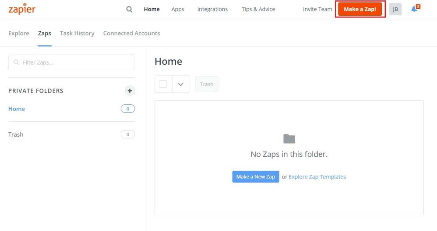Open the notifications bell
The height and width of the screenshot is (231, 437).
(x=414, y=9)
